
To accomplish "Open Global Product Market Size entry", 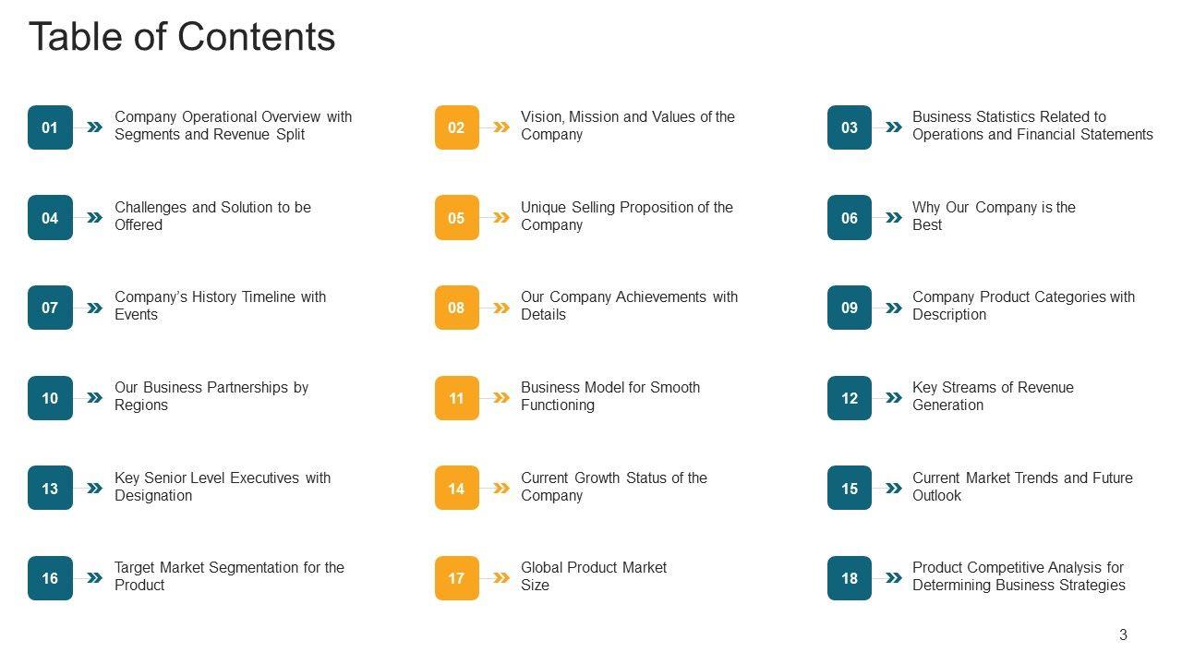I will pos(593,576).
